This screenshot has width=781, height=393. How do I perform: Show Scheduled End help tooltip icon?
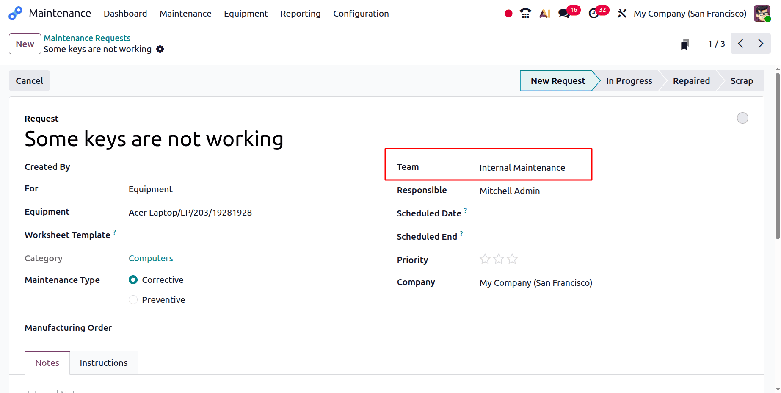coord(461,234)
